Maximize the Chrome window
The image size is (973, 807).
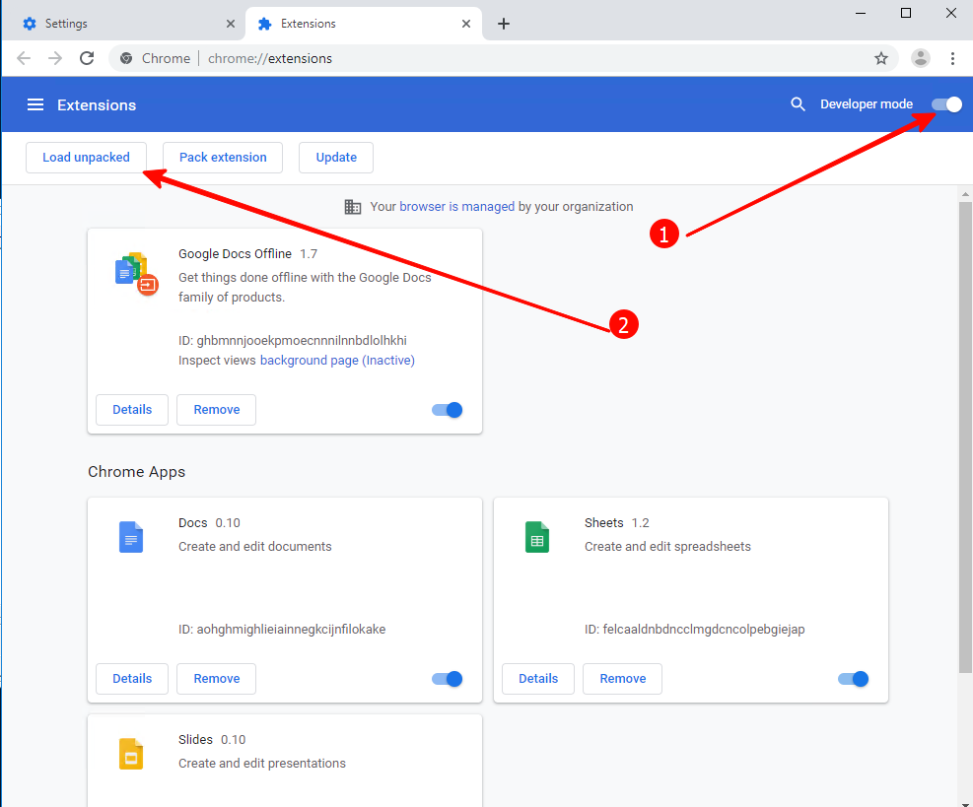(905, 13)
